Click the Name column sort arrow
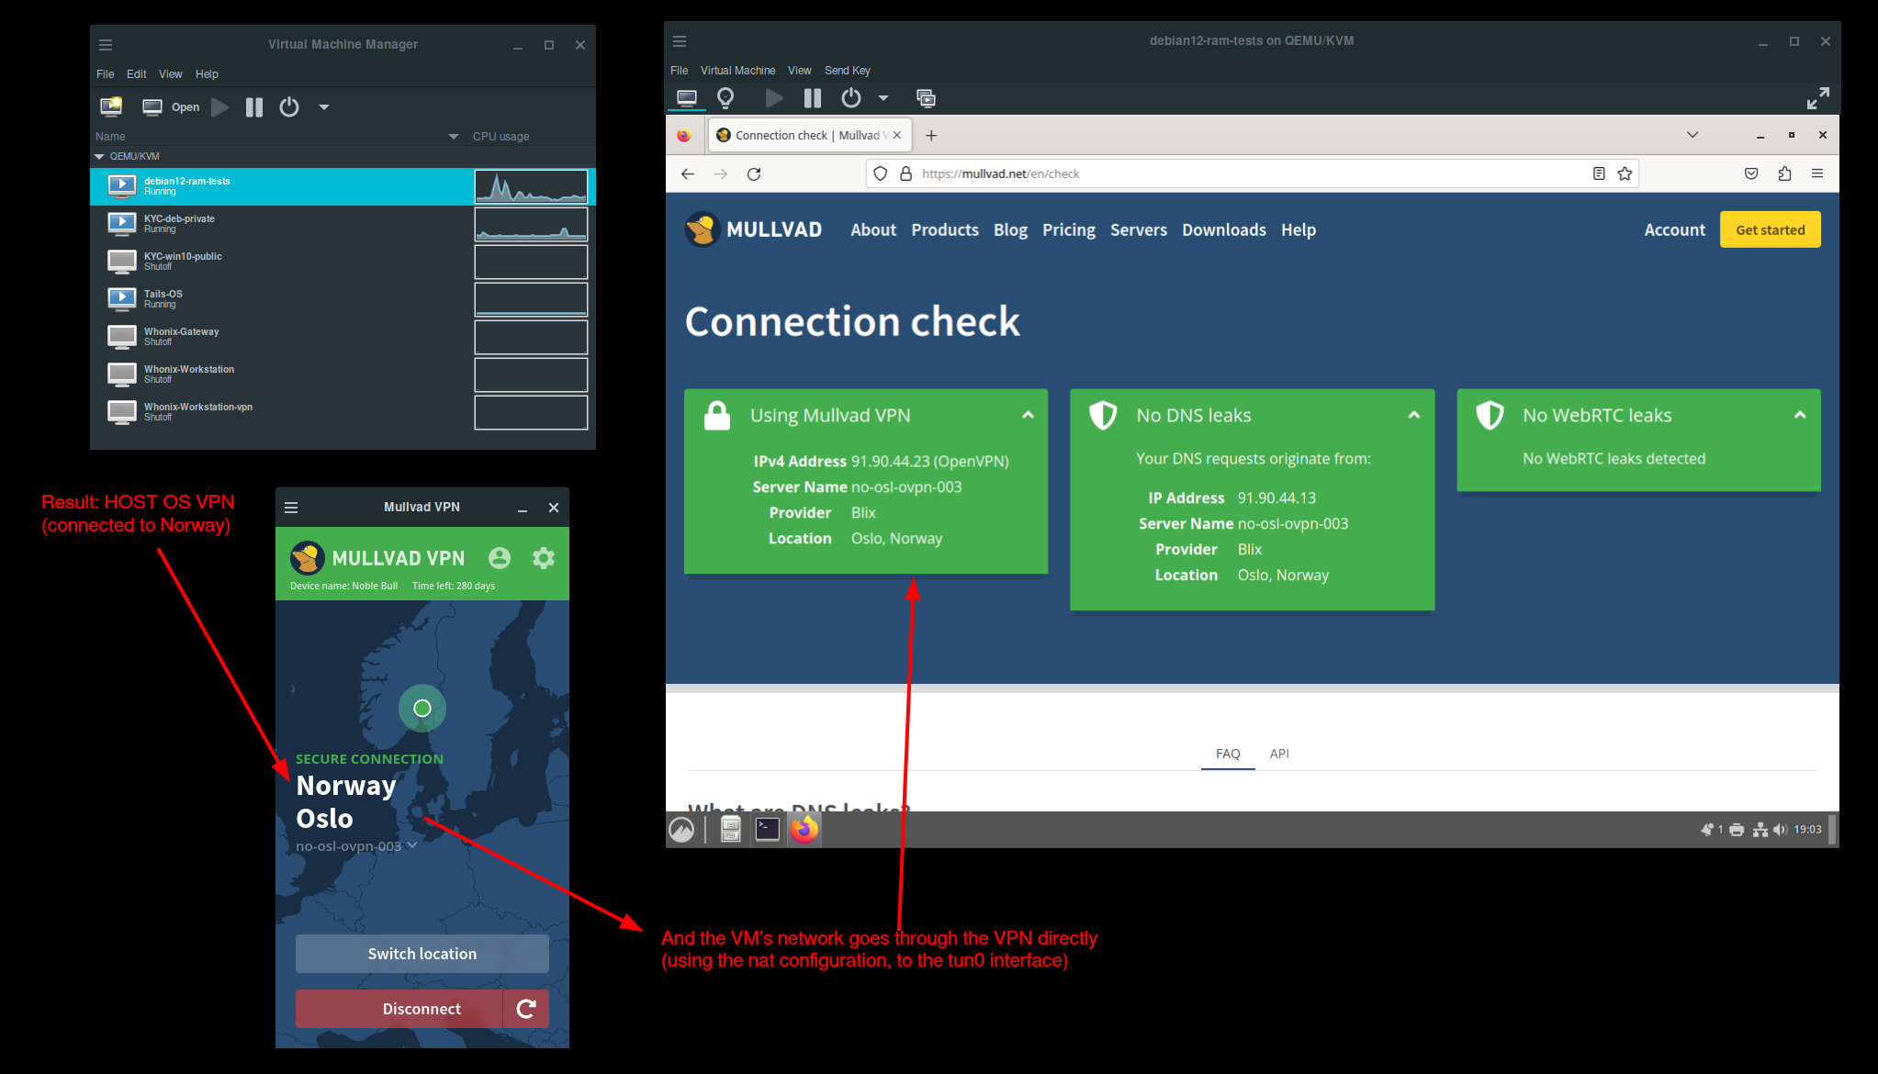The width and height of the screenshot is (1878, 1074). point(454,137)
